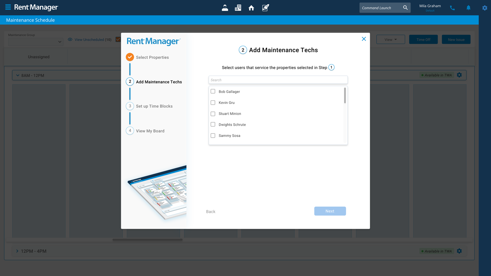Toggle the View Unscheduled eye icon
The image size is (491, 276).
[70, 40]
